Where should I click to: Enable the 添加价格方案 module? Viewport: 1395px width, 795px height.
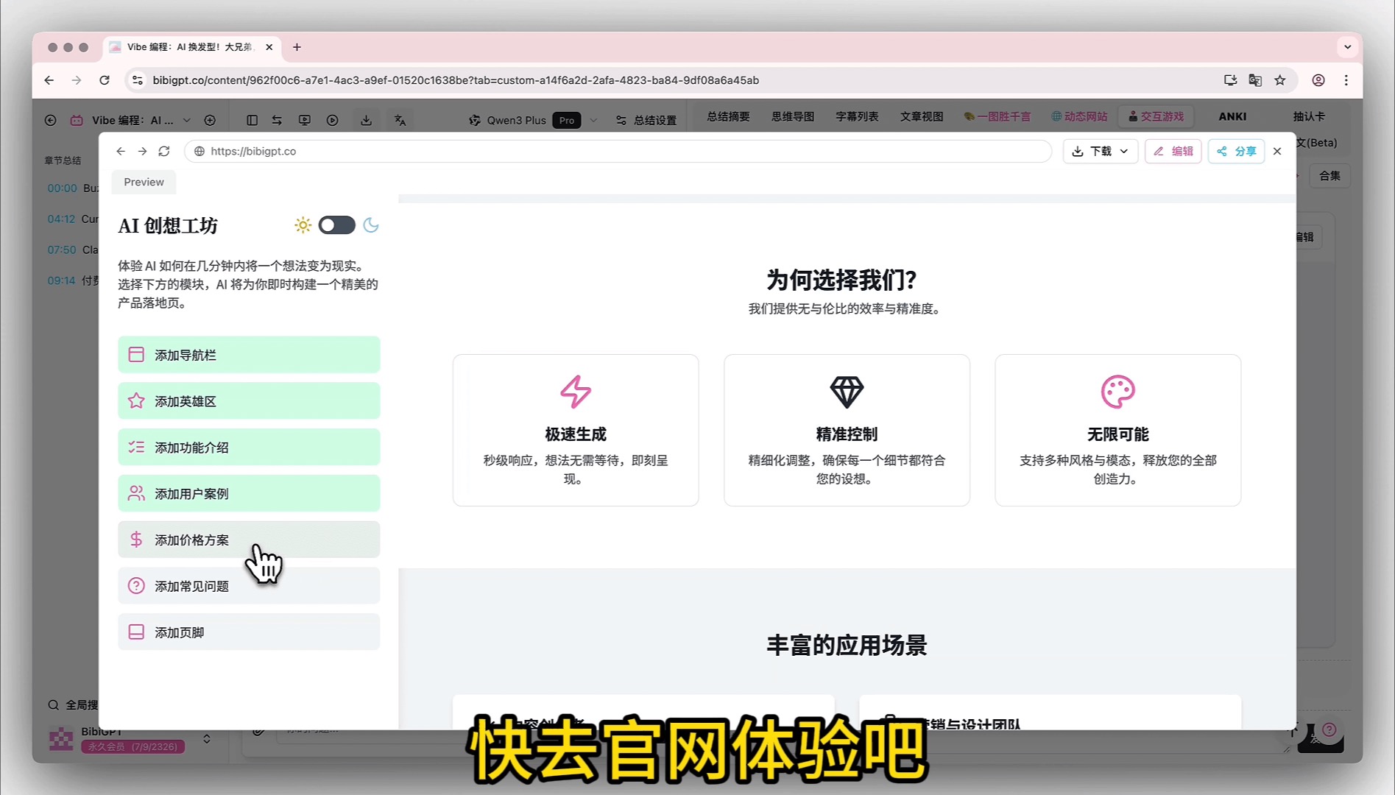[249, 540]
